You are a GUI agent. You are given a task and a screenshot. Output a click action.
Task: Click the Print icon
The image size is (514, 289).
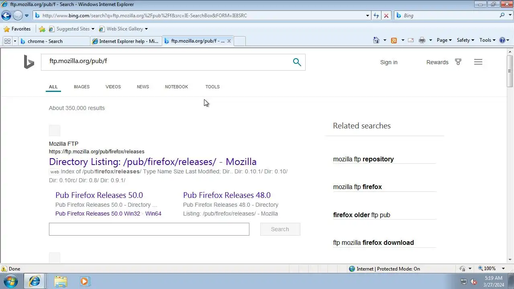pos(422,40)
